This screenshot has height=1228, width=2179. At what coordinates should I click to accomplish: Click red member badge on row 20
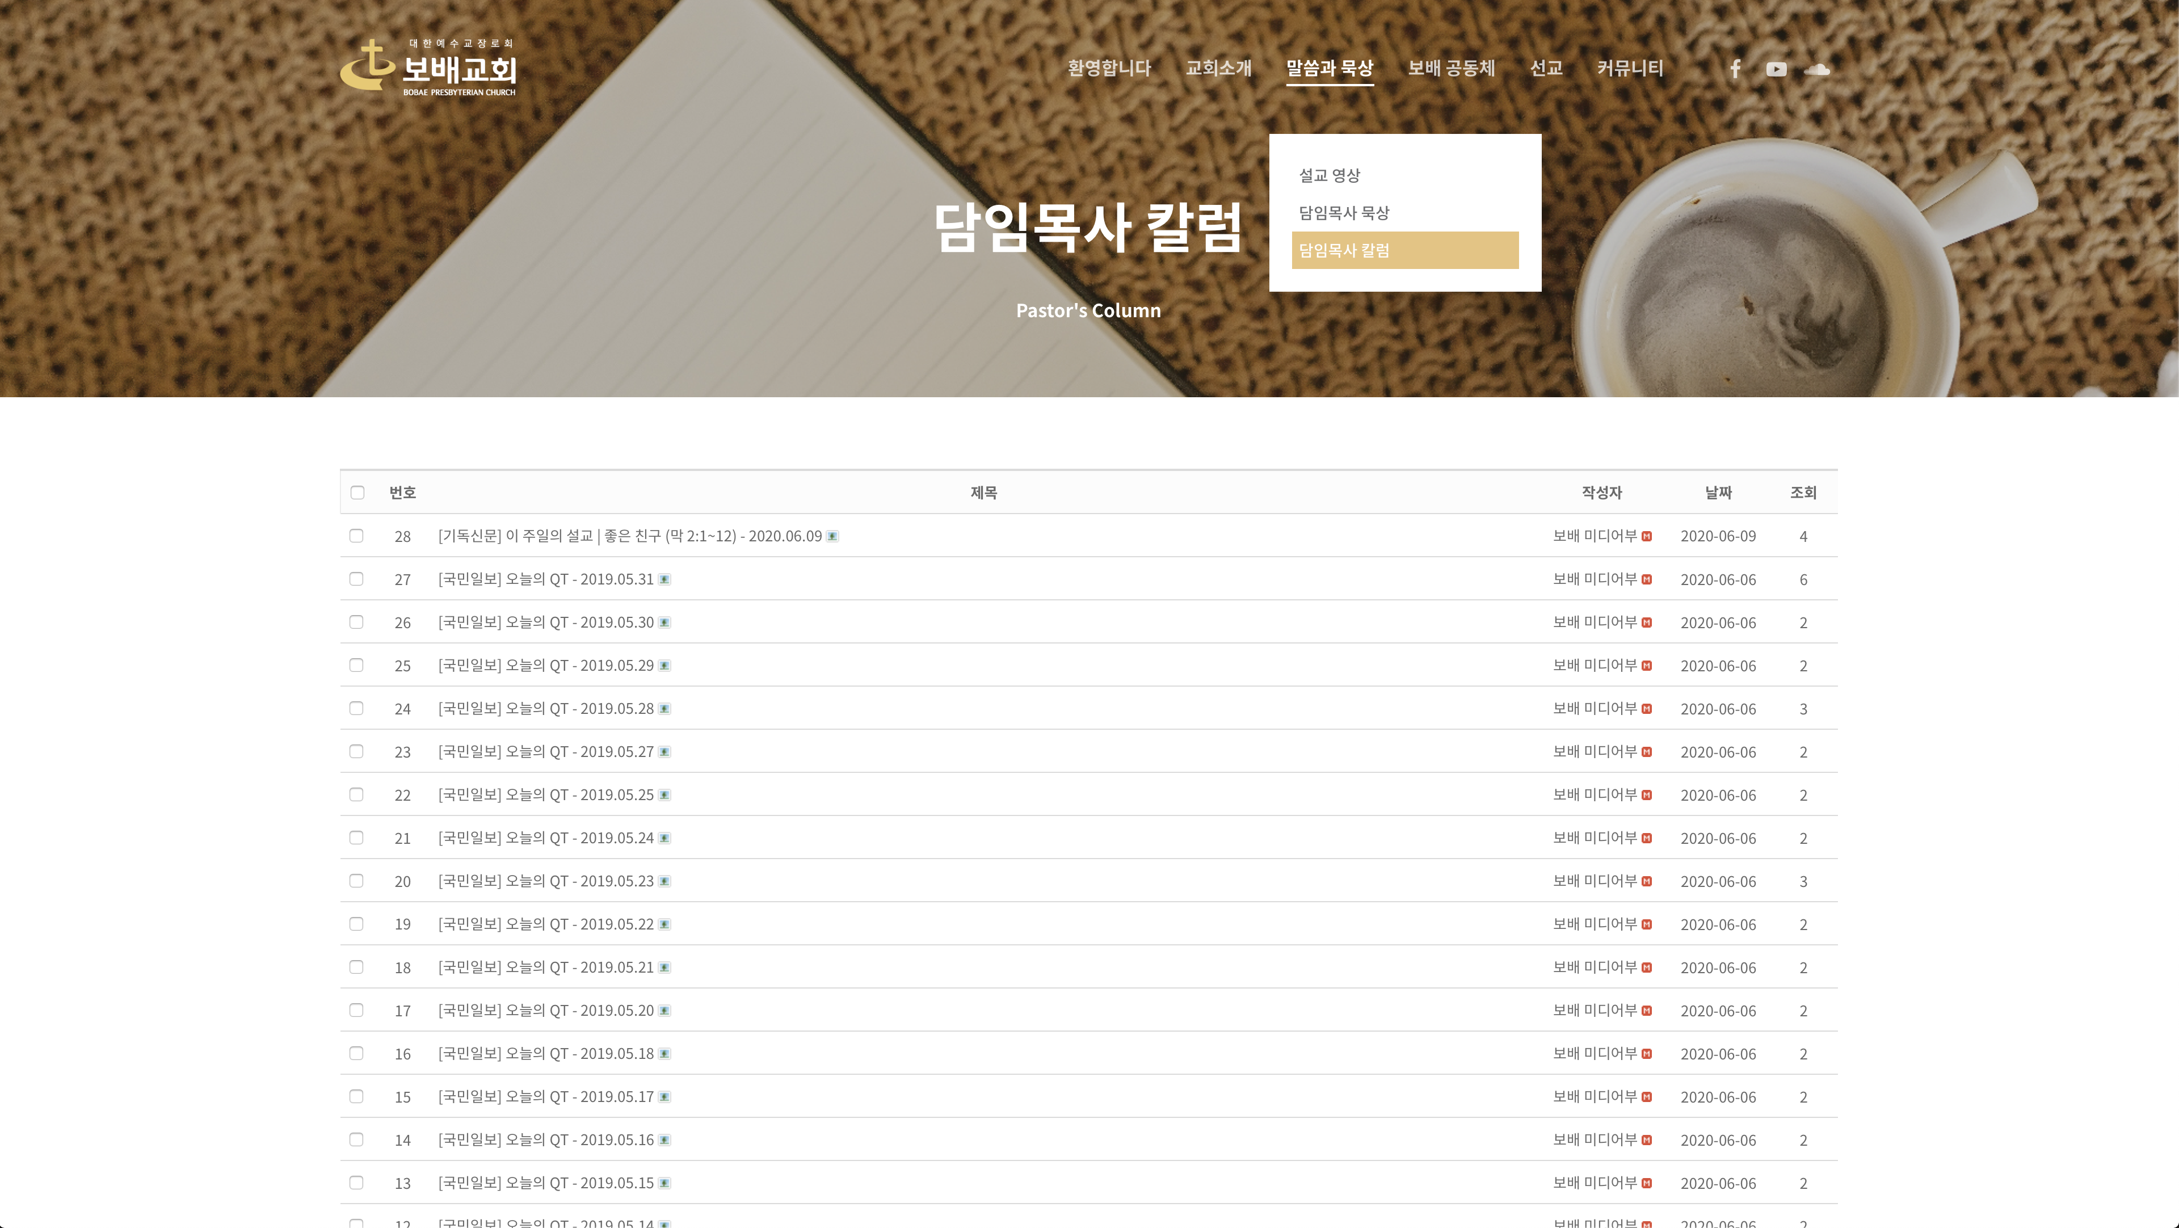[x=1647, y=881]
